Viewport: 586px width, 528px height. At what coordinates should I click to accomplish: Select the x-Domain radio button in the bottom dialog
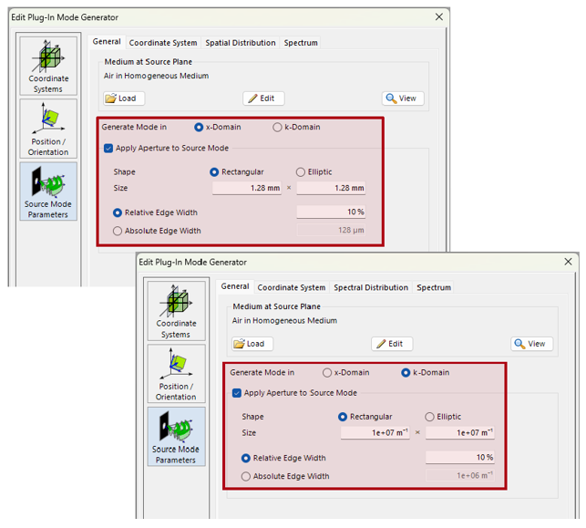328,373
